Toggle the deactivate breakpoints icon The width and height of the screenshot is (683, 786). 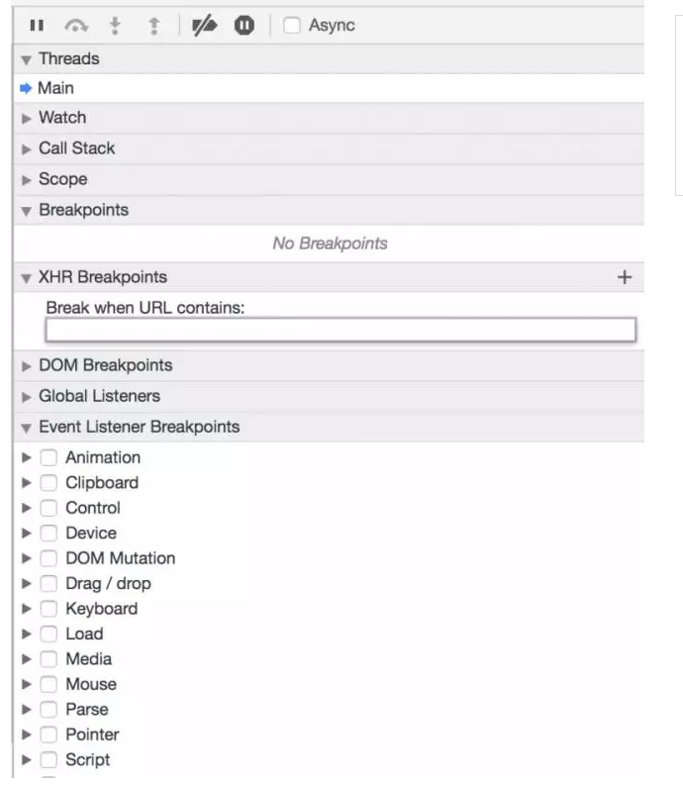205,25
